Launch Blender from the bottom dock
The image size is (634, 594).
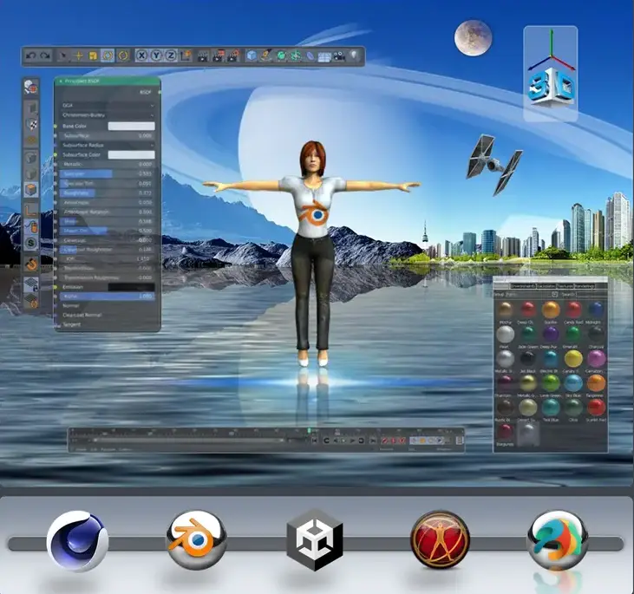197,540
